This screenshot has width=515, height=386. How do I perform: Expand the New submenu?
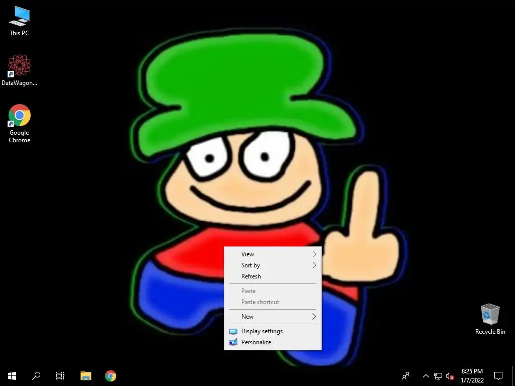(273, 317)
